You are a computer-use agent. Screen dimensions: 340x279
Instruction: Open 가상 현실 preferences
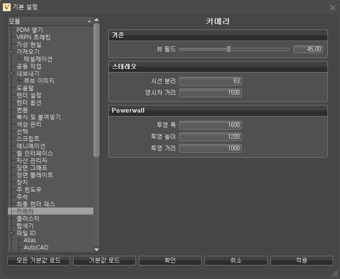pos(29,44)
